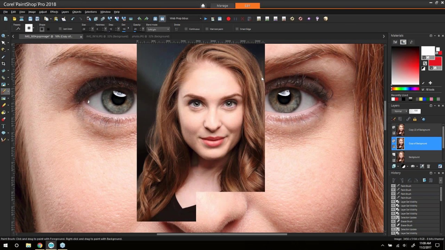
Task: Click the Lock transparency padlock icon
Action: click(x=415, y=119)
